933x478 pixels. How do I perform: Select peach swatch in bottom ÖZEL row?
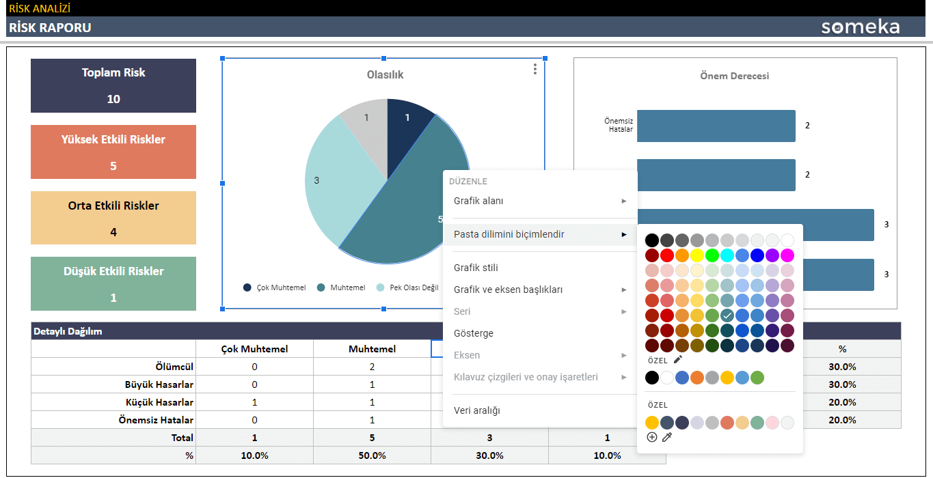point(742,423)
